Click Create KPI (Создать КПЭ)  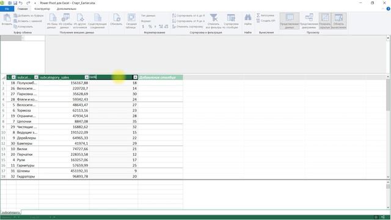266,21
